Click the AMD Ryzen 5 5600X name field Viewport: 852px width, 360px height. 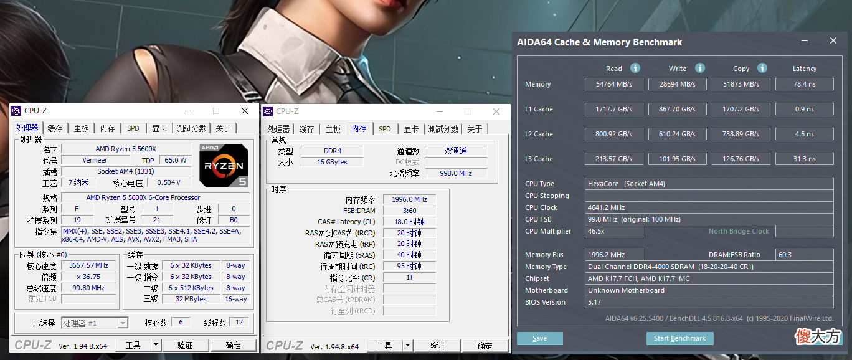(x=126, y=149)
